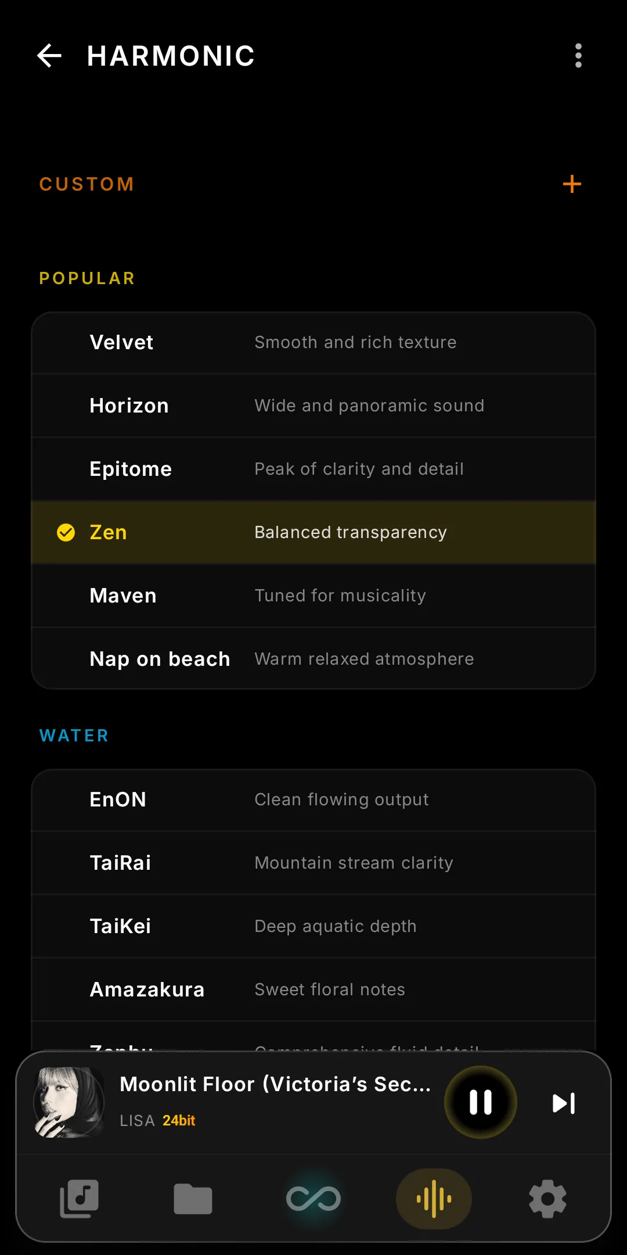
Task: Select the Nap on beach preset
Action: point(313,659)
